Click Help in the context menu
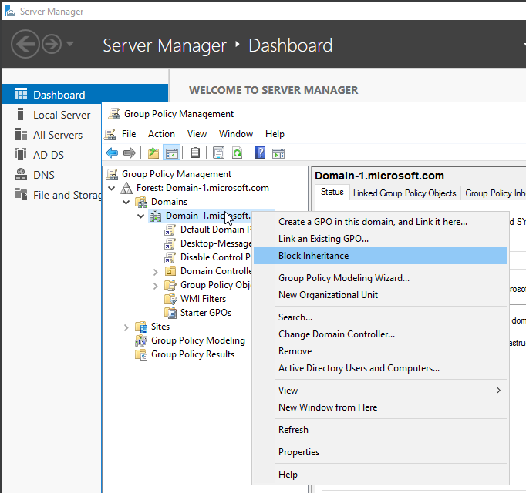 [x=380, y=475]
